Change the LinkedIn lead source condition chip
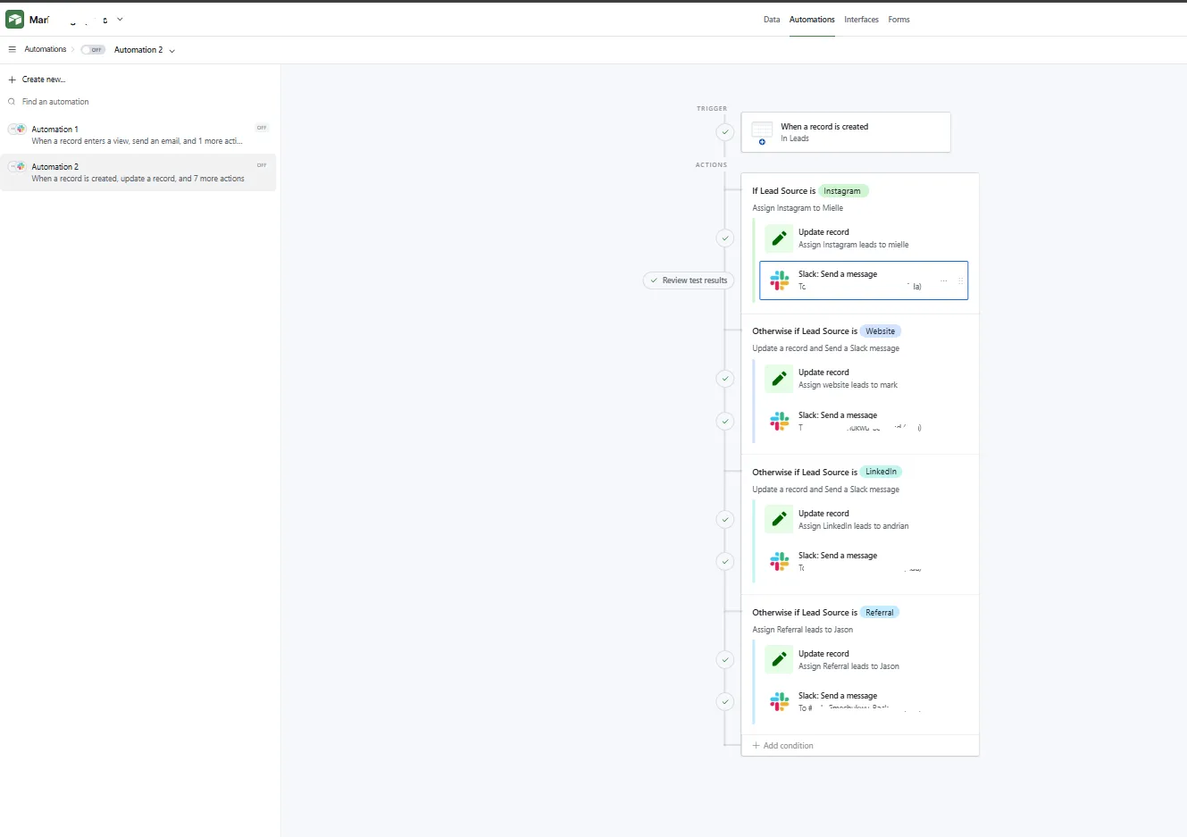Image resolution: width=1187 pixels, height=837 pixels. 881,472
